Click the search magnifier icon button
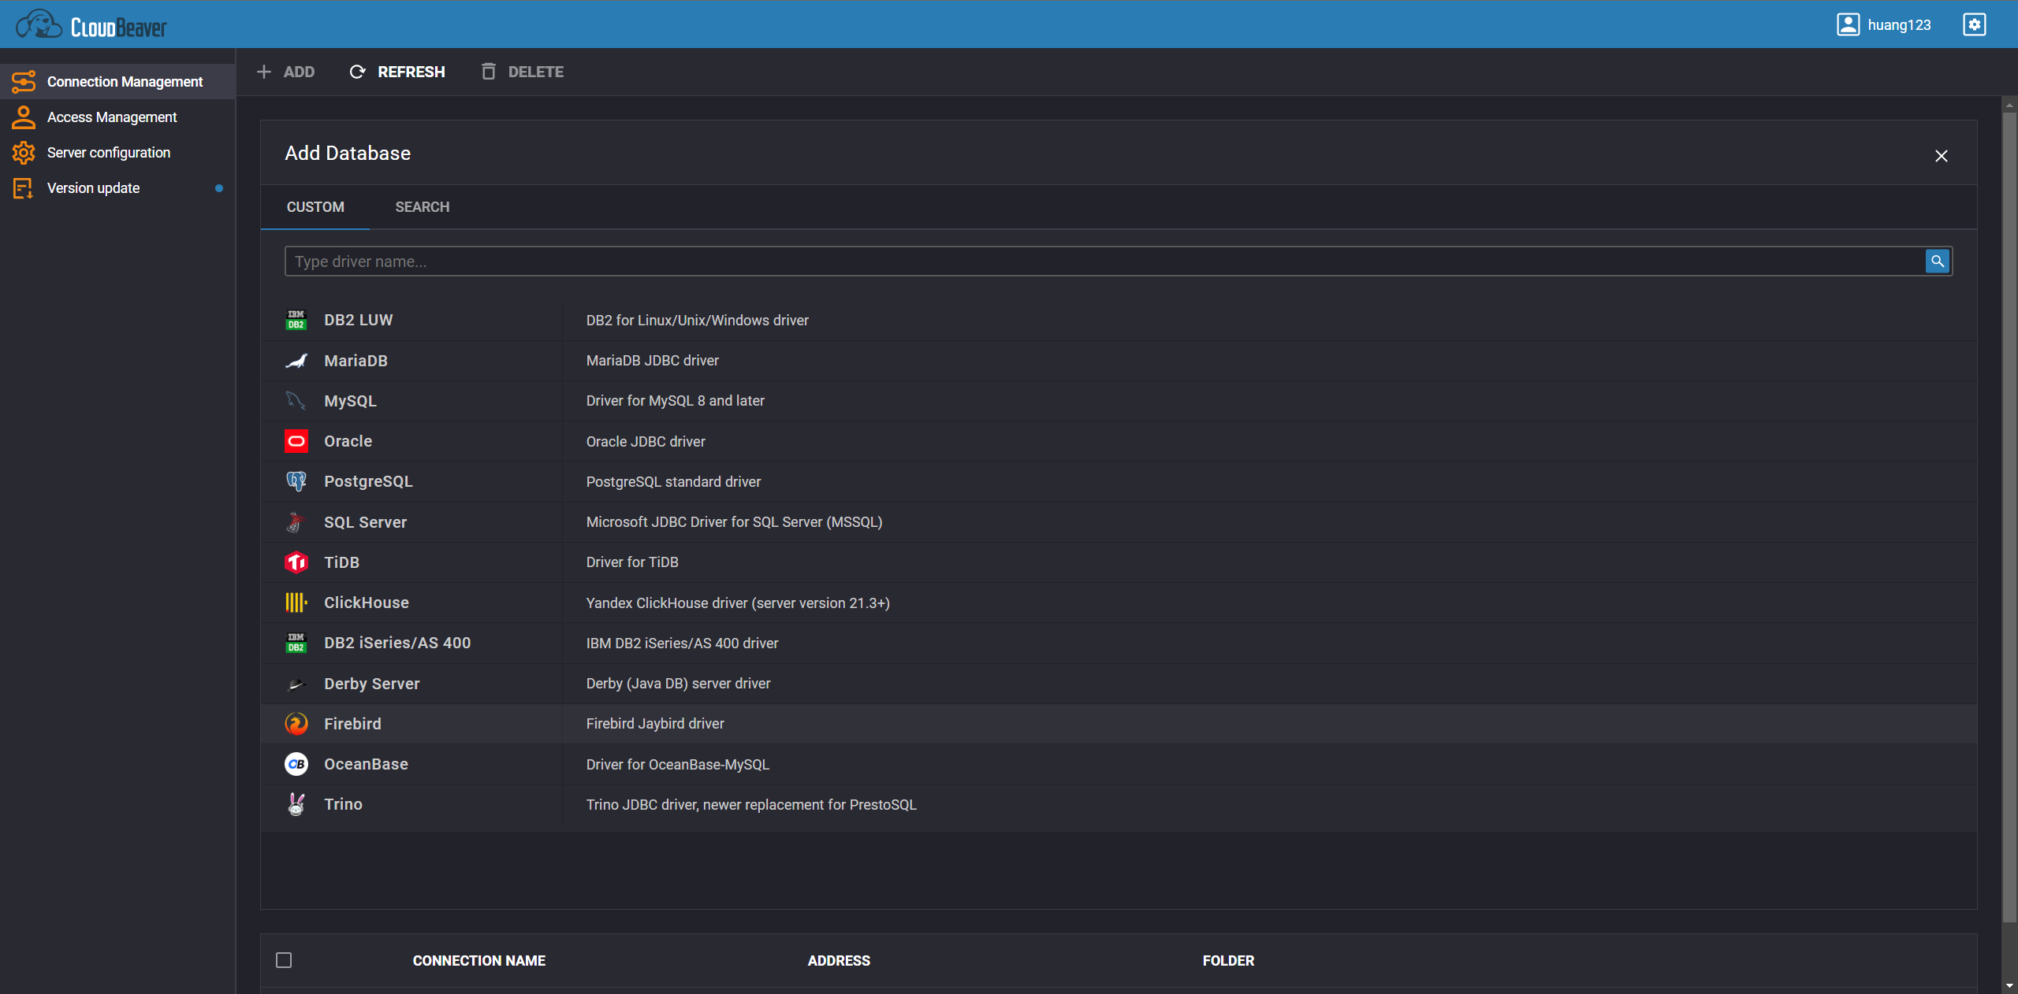The width and height of the screenshot is (2018, 994). [1937, 261]
